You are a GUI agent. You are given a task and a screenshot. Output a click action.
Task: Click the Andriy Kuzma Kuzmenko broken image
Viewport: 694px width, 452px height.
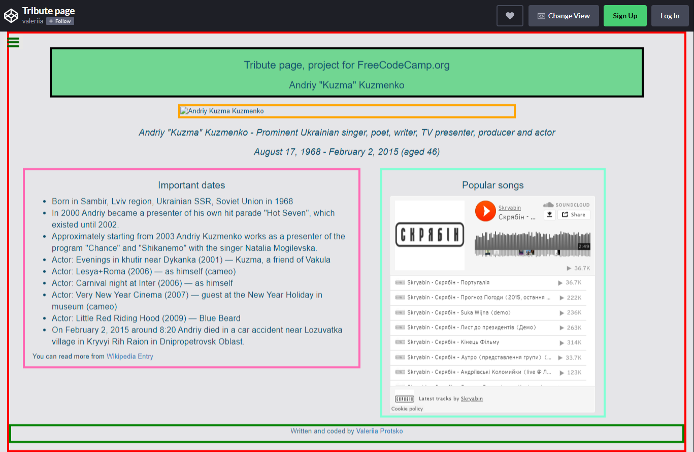347,111
